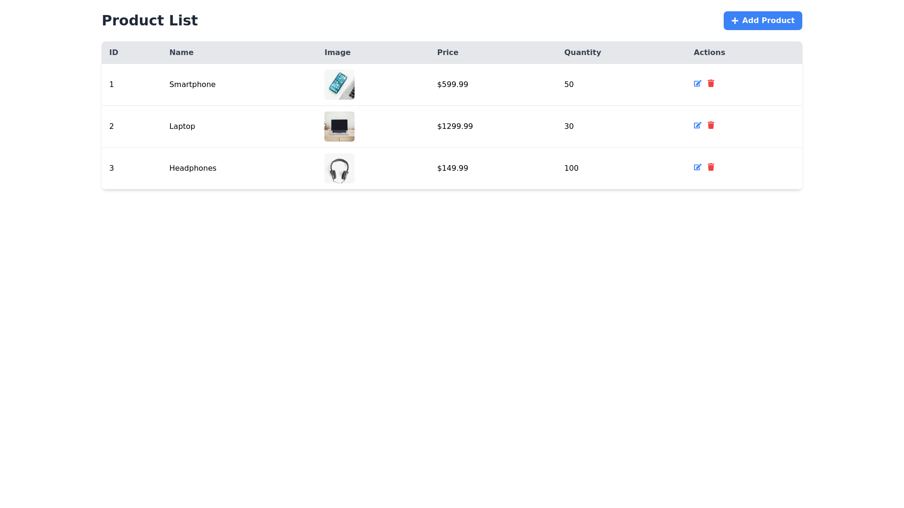
Task: Click the price $1299.99 for Laptop
Action: [x=454, y=126]
